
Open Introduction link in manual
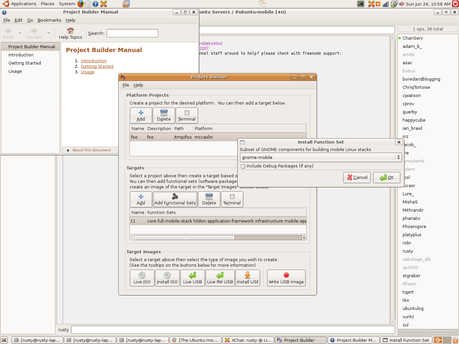(x=94, y=61)
